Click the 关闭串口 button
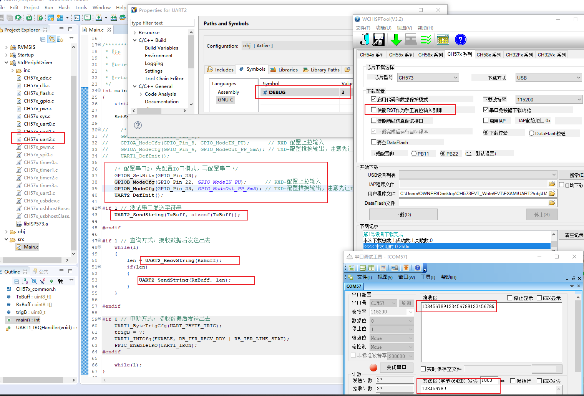 pyautogui.click(x=397, y=368)
